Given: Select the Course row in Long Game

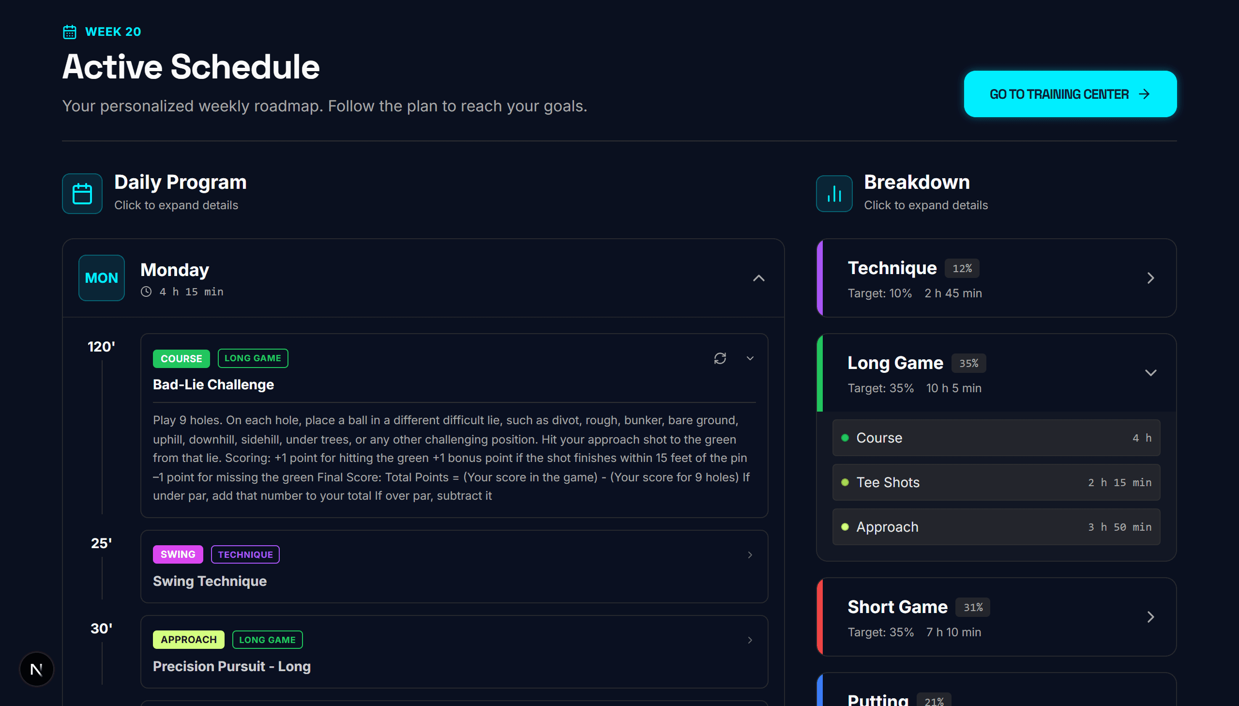Looking at the screenshot, I should point(996,437).
